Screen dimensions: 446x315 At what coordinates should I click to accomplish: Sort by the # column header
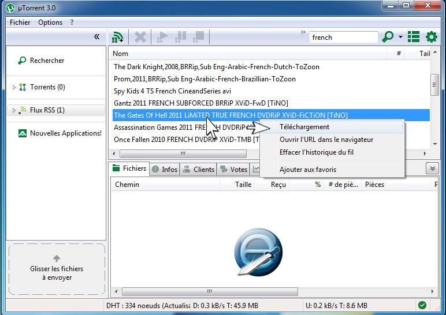pyautogui.click(x=396, y=54)
